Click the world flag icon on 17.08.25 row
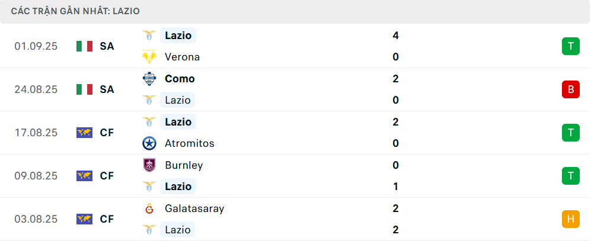This screenshot has width=591, height=241. (x=84, y=133)
